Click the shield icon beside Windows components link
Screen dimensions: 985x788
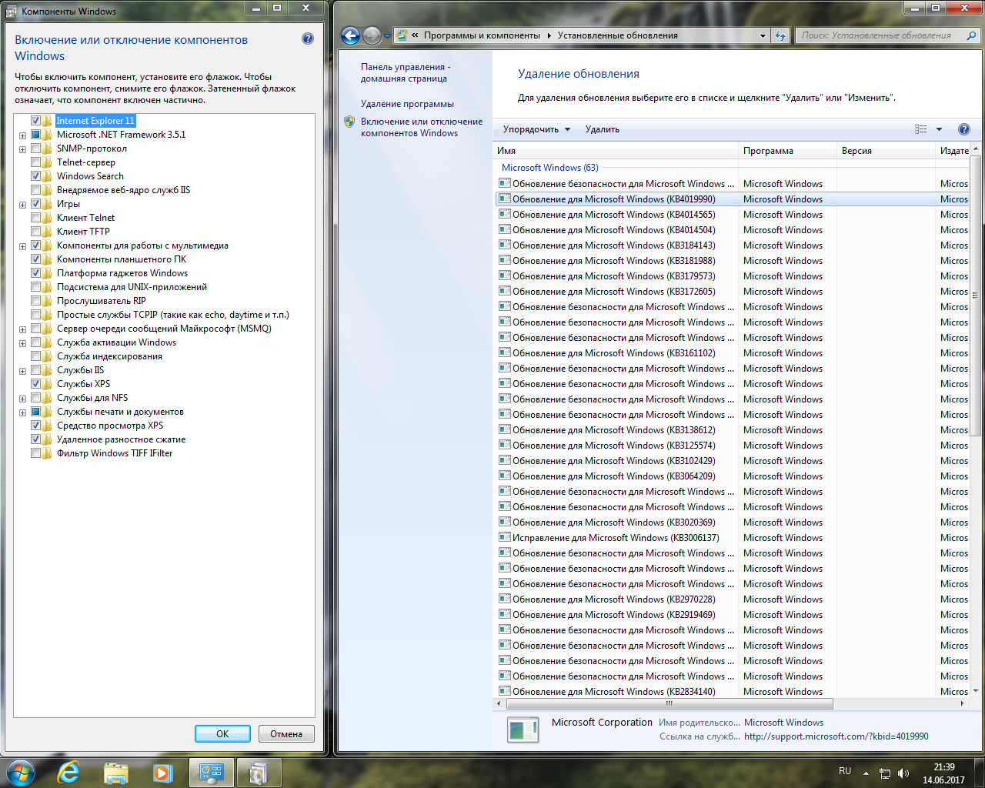coord(349,122)
